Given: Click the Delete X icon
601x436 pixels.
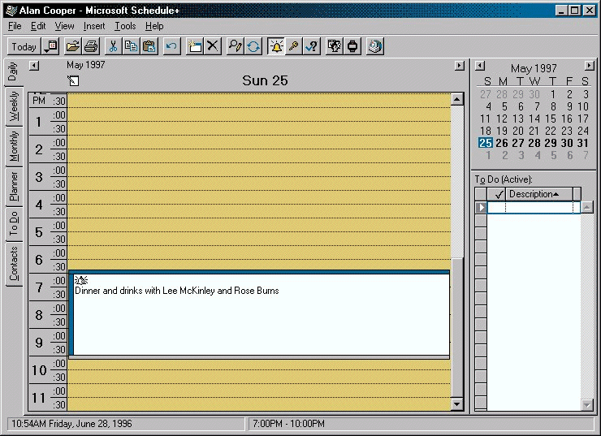Looking at the screenshot, I should pyautogui.click(x=213, y=46).
